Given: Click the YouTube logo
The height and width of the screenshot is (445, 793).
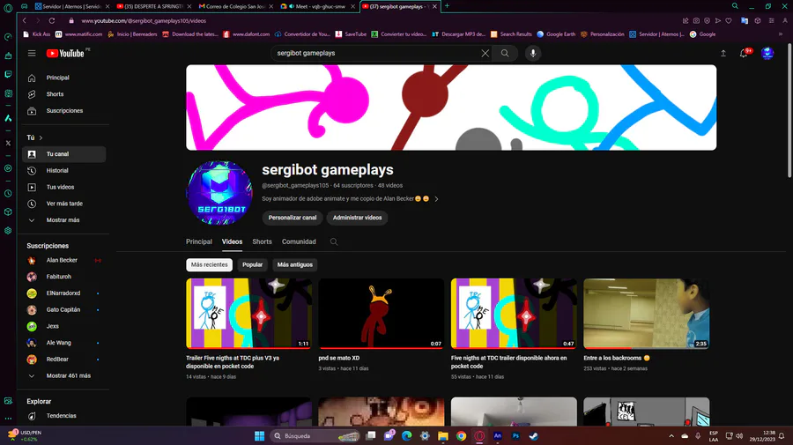Looking at the screenshot, I should (66, 53).
